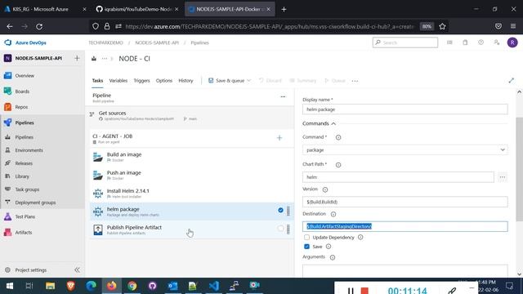Viewport: 523px width, 294px height.
Task: Open NODEJS-SAMPLE-API breadcrumb link
Action: click(157, 42)
